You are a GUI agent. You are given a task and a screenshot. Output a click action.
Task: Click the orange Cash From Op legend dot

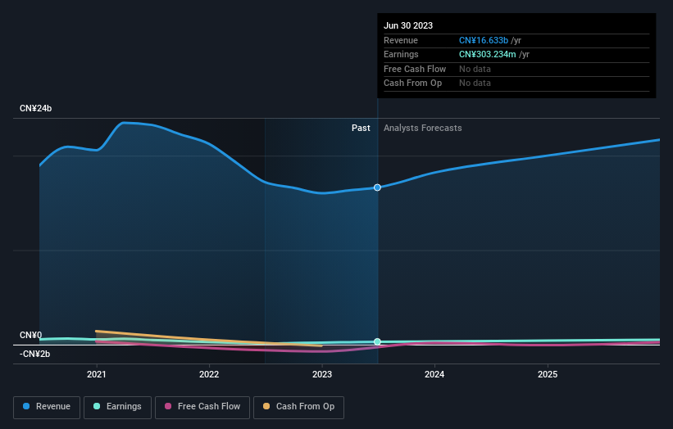[266, 406]
